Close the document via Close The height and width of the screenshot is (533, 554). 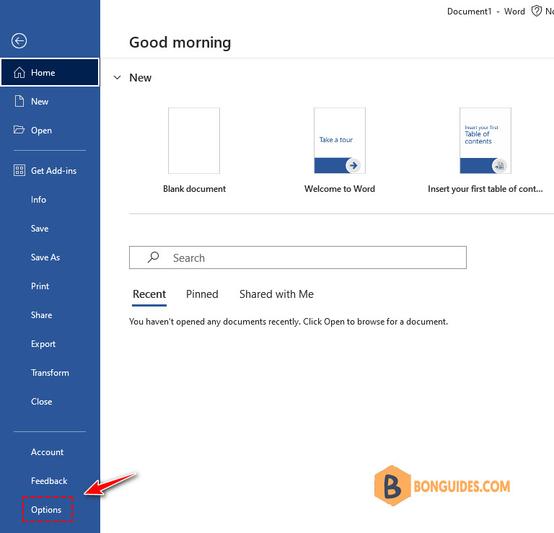[50, 402]
